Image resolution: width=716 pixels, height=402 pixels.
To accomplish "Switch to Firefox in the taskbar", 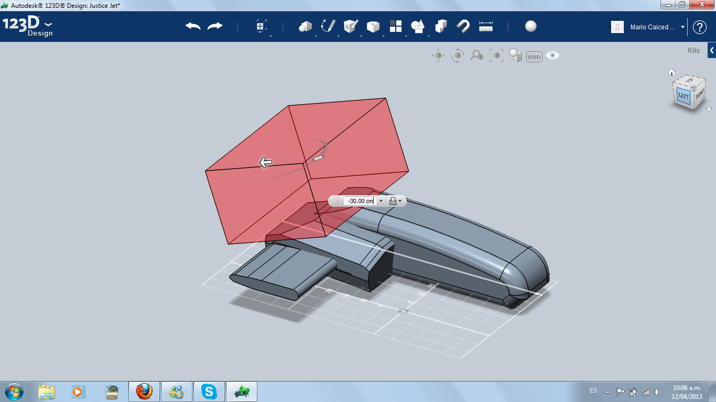I will [144, 392].
